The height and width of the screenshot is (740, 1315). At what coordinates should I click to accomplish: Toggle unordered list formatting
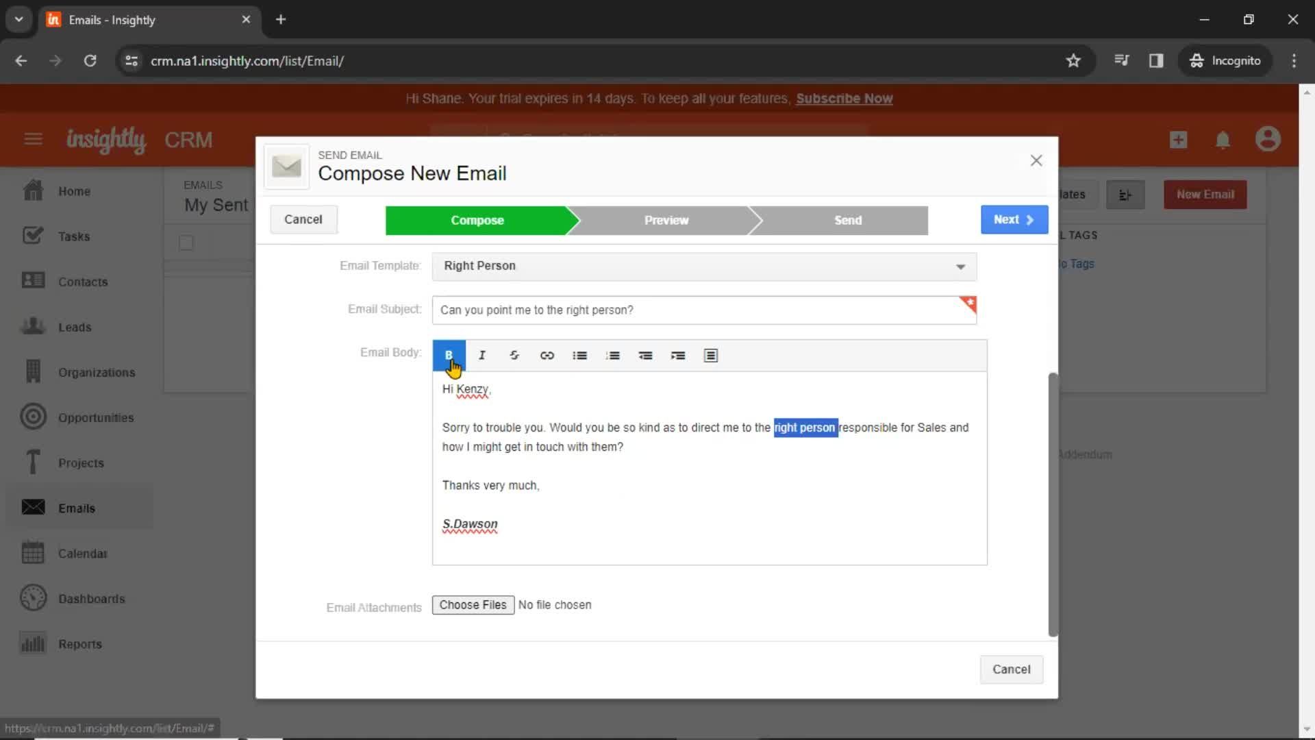pos(579,355)
